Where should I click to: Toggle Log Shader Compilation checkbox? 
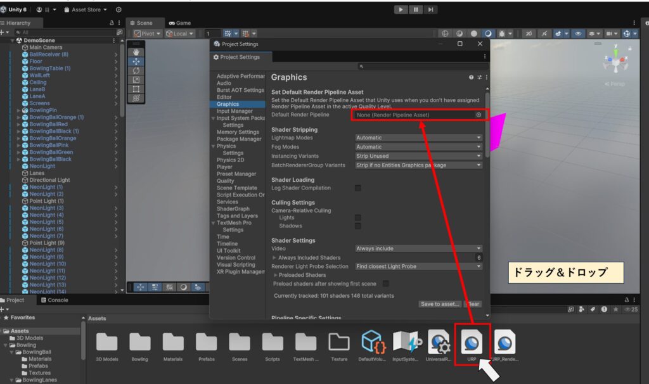(357, 188)
